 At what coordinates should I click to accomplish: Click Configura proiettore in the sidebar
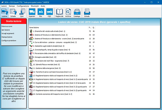[x=8, y=40]
